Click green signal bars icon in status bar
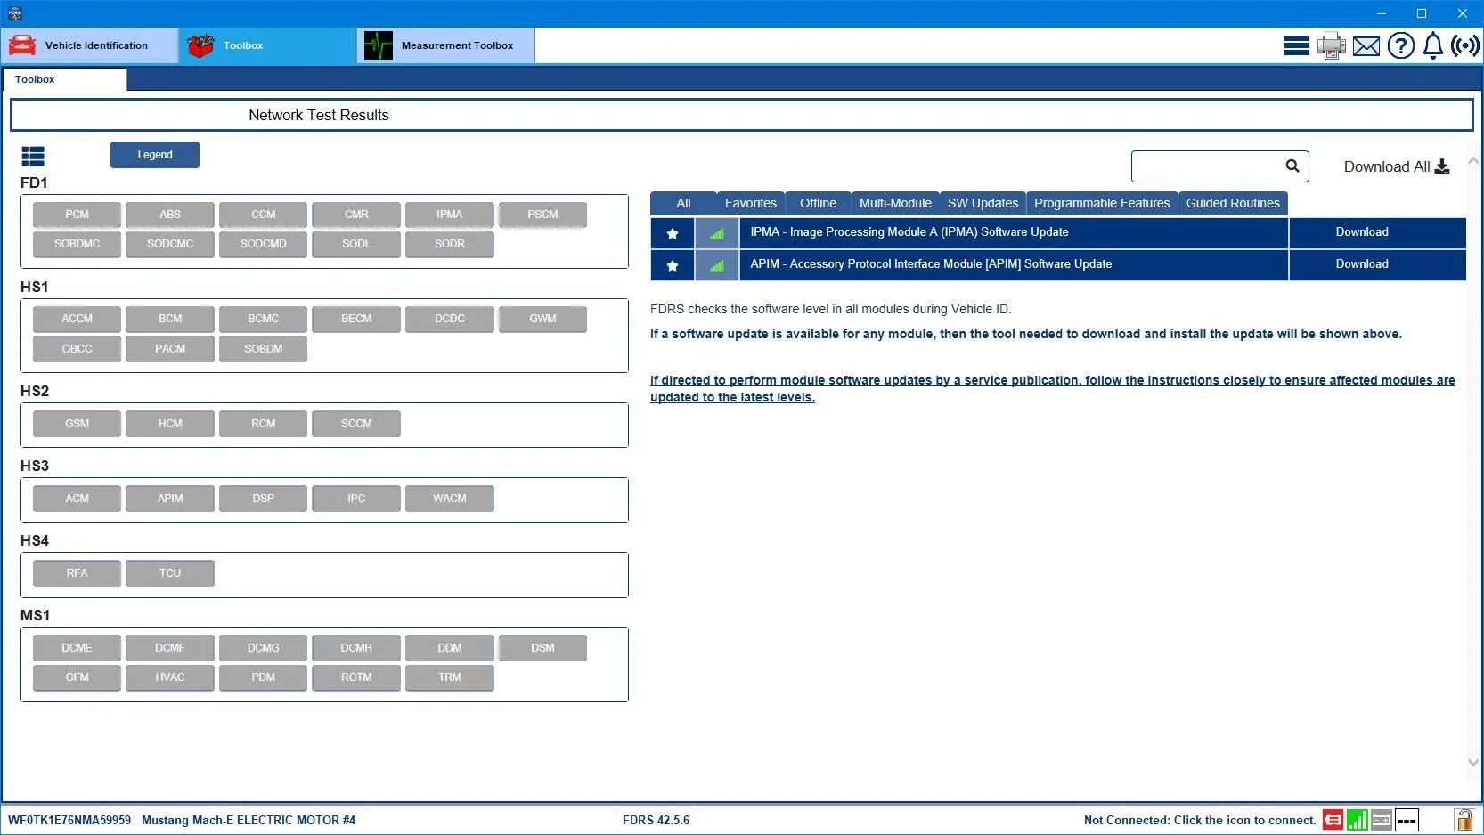The height and width of the screenshot is (835, 1484). coord(1357,820)
